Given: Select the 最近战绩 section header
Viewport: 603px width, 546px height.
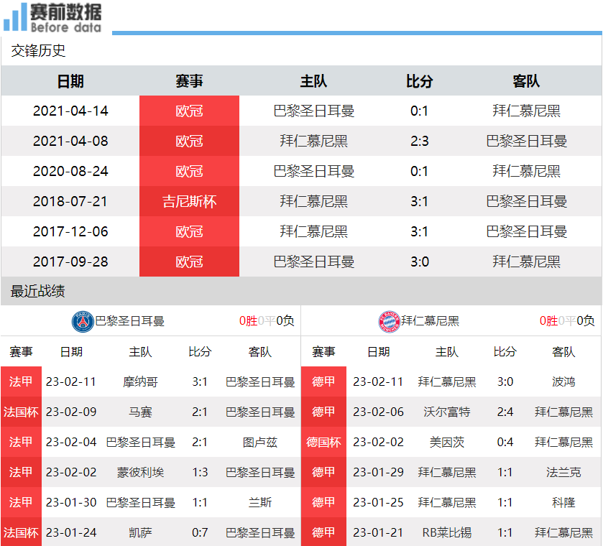Looking at the screenshot, I should [x=27, y=291].
